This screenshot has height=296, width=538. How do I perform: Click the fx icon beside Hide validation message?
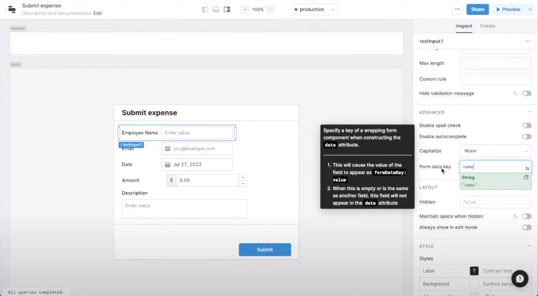coord(515,93)
